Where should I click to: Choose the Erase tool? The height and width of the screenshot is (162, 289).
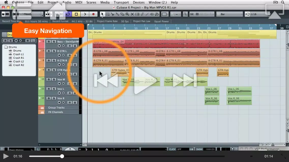coord(122,14)
